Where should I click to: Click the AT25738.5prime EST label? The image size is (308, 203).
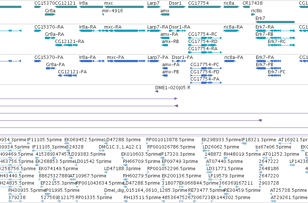[288, 190]
